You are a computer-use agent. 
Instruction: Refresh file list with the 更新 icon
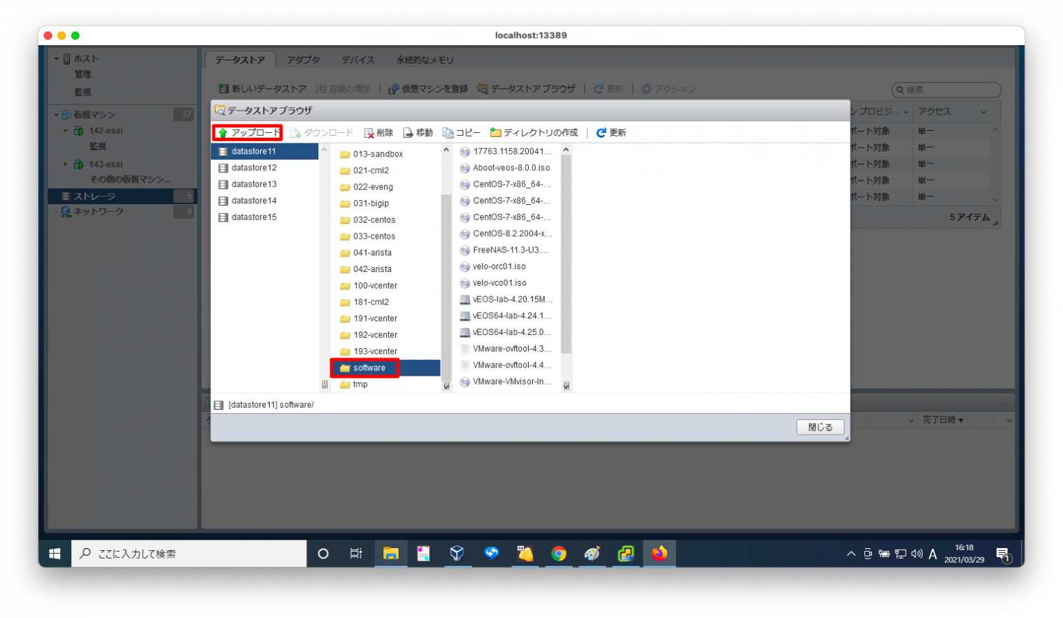[x=601, y=132]
